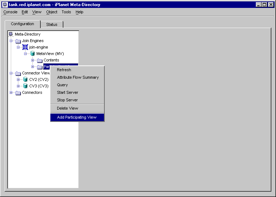Close the iPlanet Meta-Directory window
The width and height of the screenshot is (276, 197).
coord(271,5)
